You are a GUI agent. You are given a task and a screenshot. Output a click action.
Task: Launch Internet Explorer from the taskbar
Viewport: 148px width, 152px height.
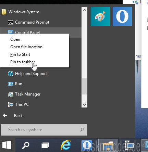click(x=66, y=145)
